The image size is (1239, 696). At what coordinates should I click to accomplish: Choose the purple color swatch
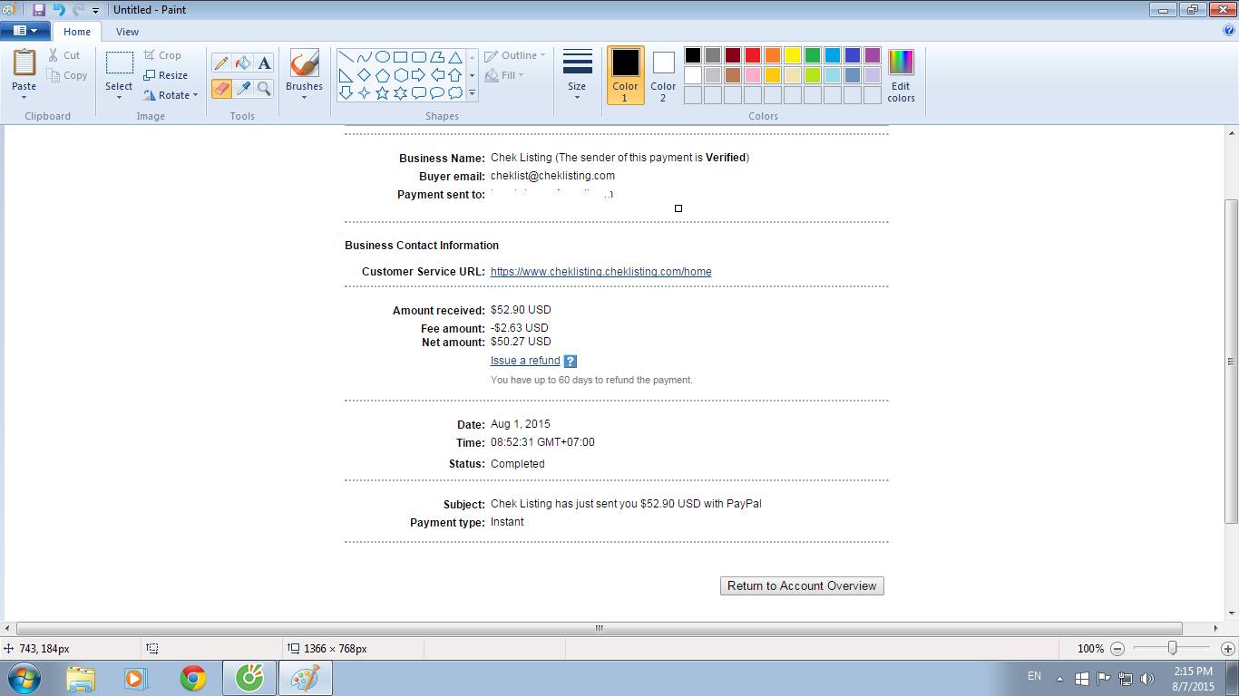coord(873,55)
